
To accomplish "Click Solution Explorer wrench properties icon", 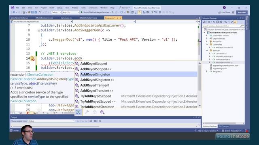I will tap(232, 22).
